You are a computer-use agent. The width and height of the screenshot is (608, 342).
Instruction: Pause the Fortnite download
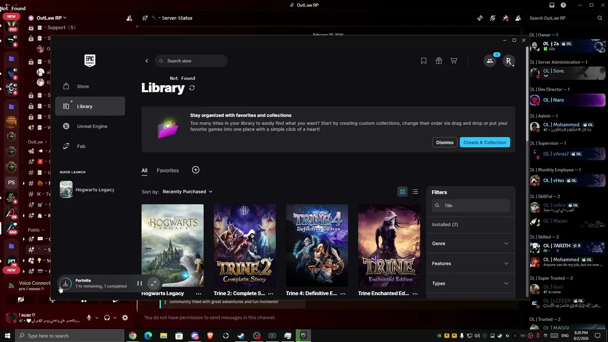coord(140,284)
